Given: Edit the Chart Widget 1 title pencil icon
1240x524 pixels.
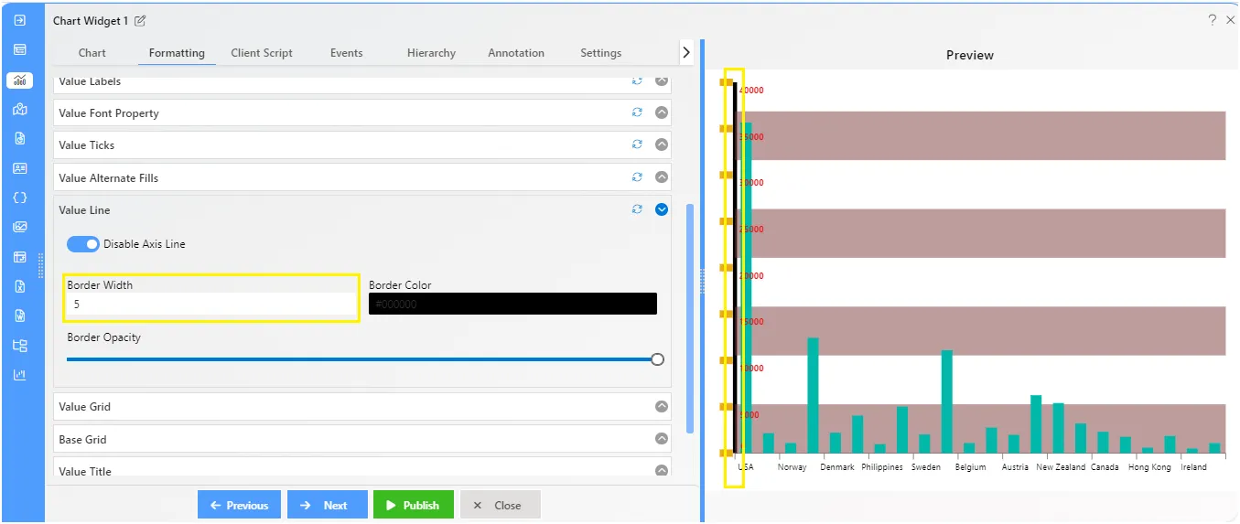Looking at the screenshot, I should (140, 21).
